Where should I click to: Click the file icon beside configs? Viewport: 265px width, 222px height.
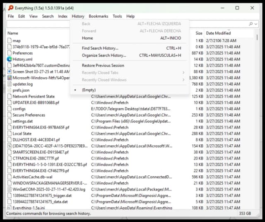[10, 109]
